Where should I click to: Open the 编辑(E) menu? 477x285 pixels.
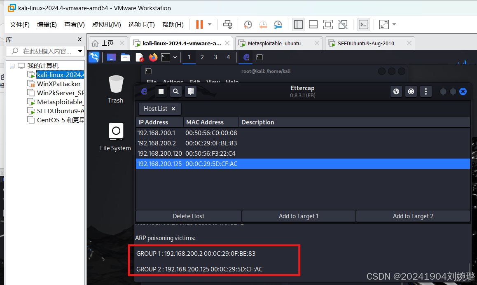point(47,25)
